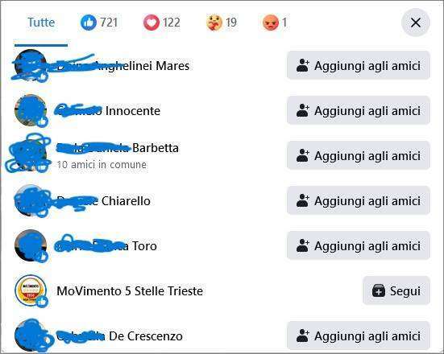The image size is (444, 354).
Task: Open the Toro profile picture
Action: (x=31, y=245)
